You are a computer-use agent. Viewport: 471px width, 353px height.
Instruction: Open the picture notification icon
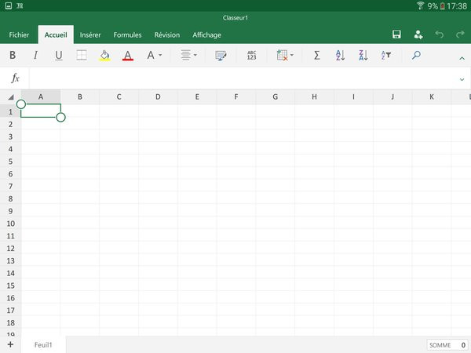click(x=9, y=5)
